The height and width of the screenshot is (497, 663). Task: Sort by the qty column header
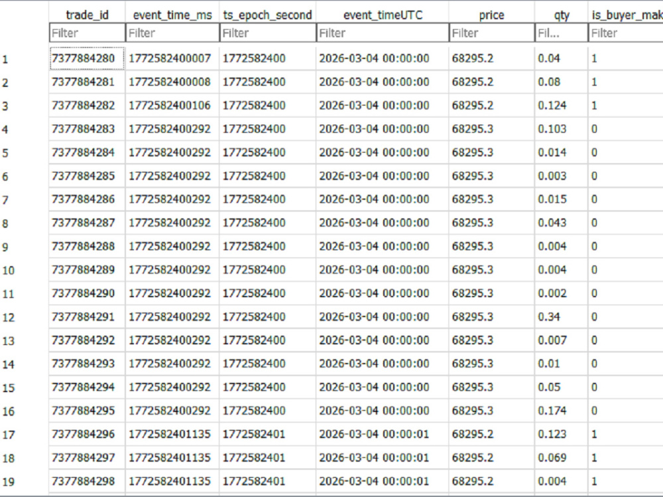[x=561, y=15]
